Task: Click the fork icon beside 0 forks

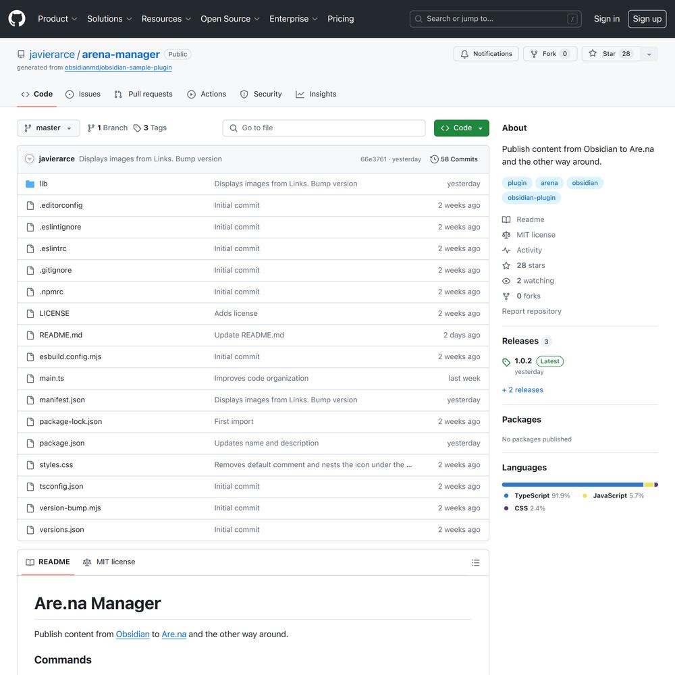Action: [506, 296]
